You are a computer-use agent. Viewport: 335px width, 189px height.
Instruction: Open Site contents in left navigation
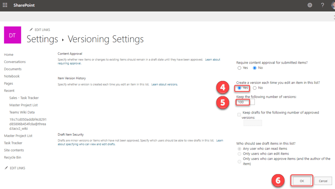[14, 150]
